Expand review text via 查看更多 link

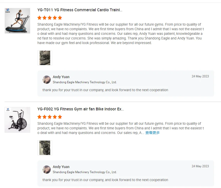pyautogui.click(x=152, y=133)
